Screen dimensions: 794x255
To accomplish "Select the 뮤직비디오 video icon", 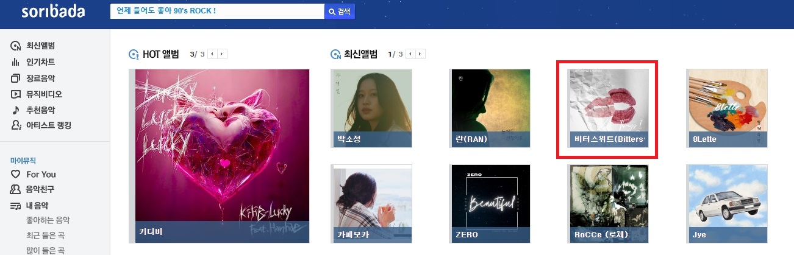I will [x=16, y=94].
